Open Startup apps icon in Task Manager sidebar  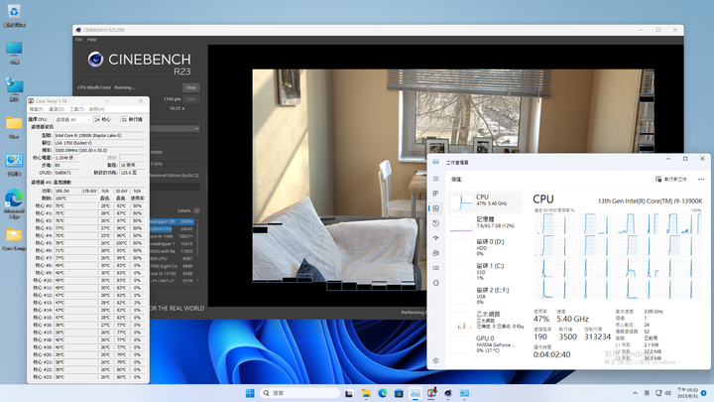point(435,238)
